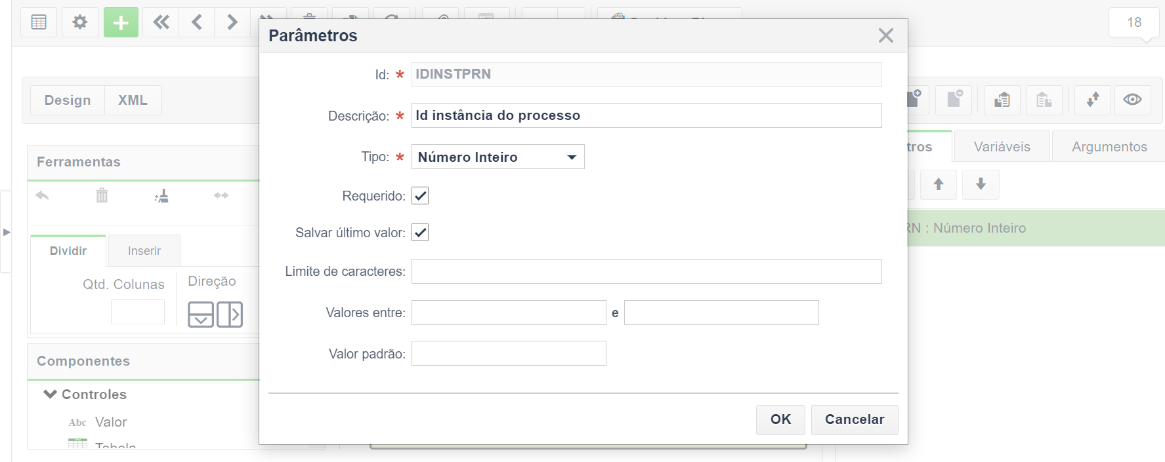Screen dimensions: 1165x462
Task: Click the eye preview icon
Action: [x=1132, y=100]
